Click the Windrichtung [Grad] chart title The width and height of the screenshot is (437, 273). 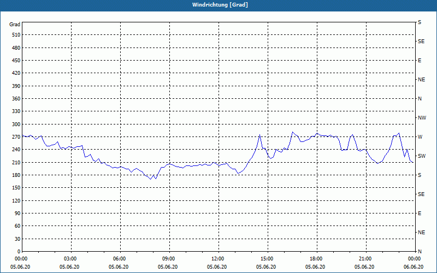point(220,5)
